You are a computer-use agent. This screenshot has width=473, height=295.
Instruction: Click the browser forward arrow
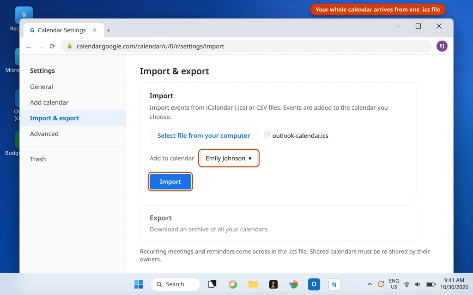[x=41, y=47]
